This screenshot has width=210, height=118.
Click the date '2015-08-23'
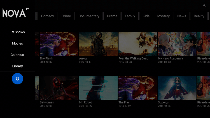click(125, 62)
